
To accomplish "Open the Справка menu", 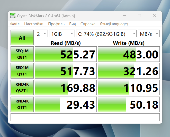I will click(88, 24).
